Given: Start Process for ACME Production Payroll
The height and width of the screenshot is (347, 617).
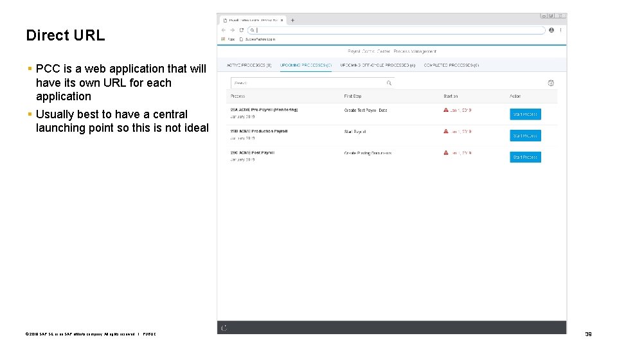Looking at the screenshot, I should (525, 136).
